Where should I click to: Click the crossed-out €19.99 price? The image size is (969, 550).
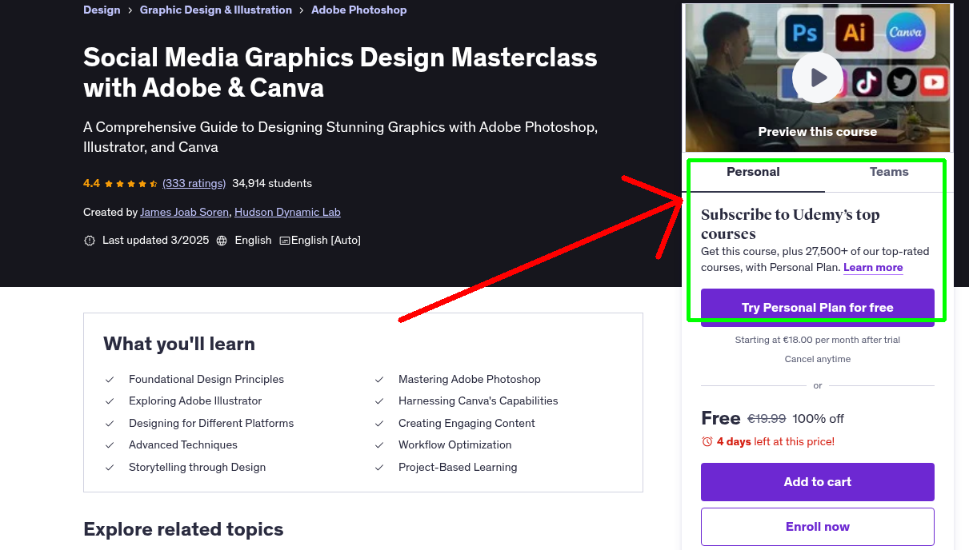pyautogui.click(x=767, y=419)
